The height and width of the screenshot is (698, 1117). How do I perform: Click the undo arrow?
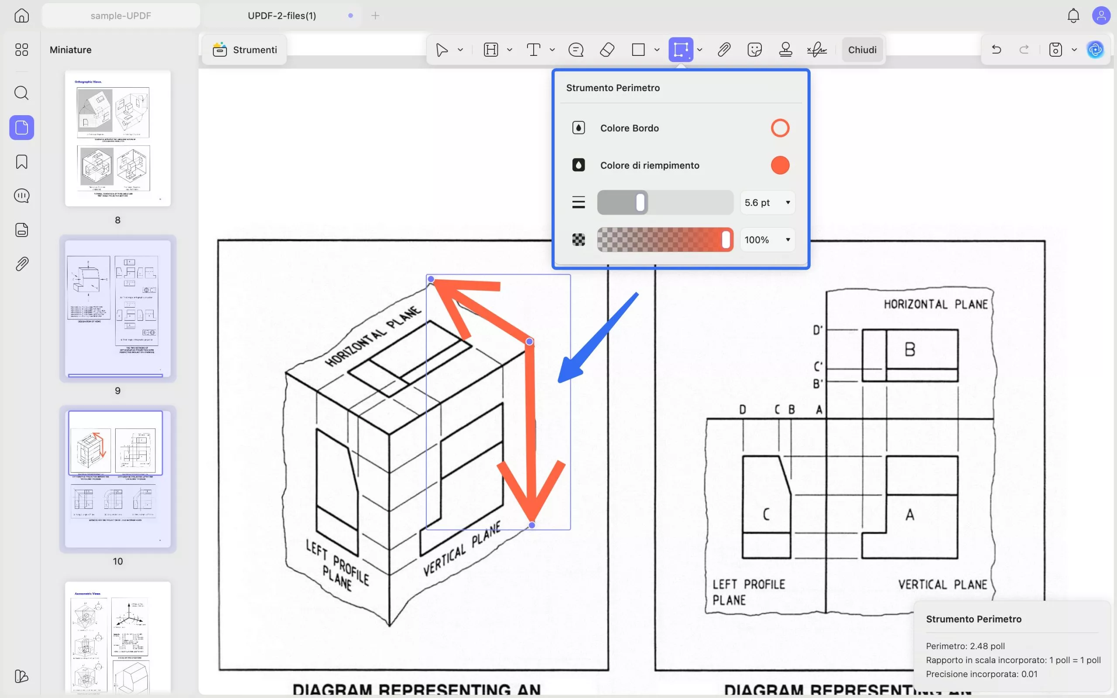(x=996, y=49)
